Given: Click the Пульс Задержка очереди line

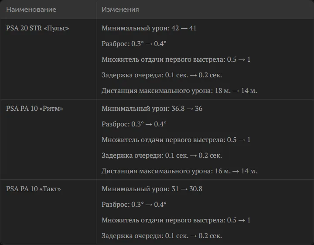Looking at the screenshot, I should click(162, 75).
